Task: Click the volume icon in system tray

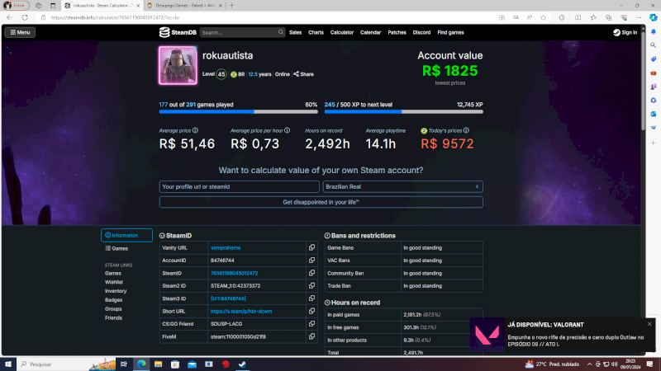Action: pyautogui.click(x=614, y=364)
